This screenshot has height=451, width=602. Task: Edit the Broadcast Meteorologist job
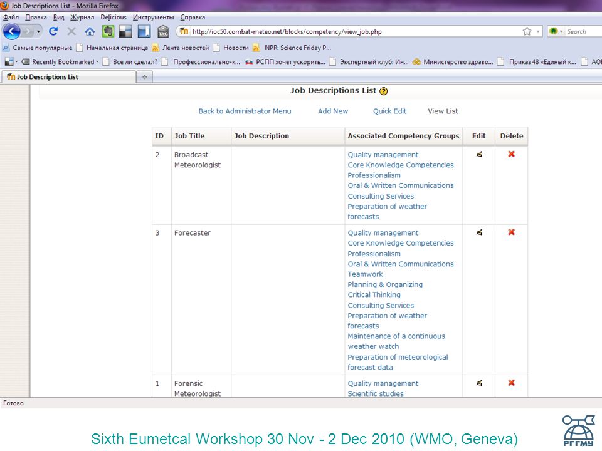[x=479, y=154]
